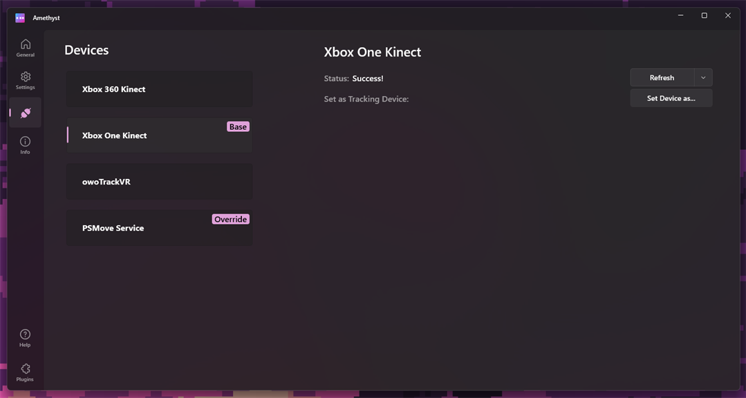Click the Xbox One Kinect heading
The width and height of the screenshot is (746, 398).
[373, 52]
